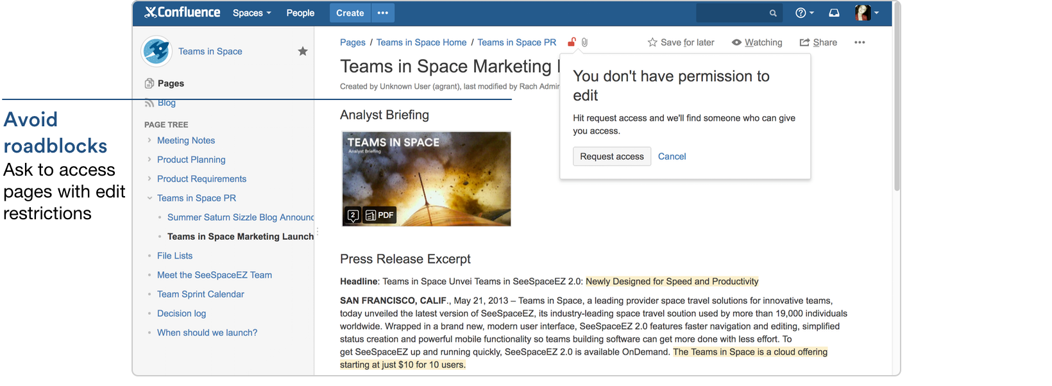1052x386 pixels.
Task: Open Meet the SeeSpaceEZ Team page
Action: tap(214, 275)
